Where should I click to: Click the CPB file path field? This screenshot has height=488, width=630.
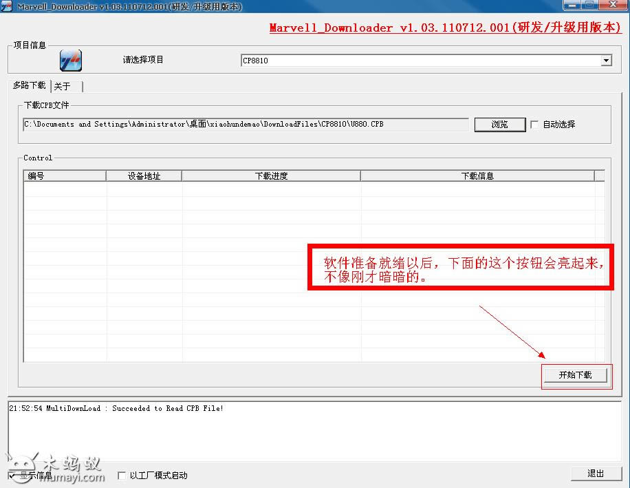coord(246,125)
